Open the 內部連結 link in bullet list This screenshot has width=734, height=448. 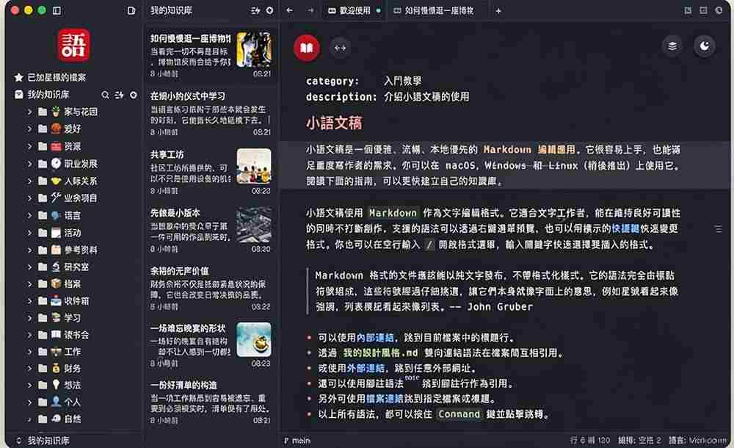click(x=375, y=338)
